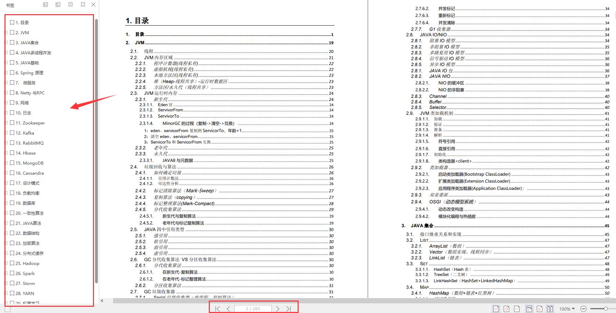Expand the 3. JAVA集合 bookmark
The image size is (616, 313).
[x=6, y=43]
